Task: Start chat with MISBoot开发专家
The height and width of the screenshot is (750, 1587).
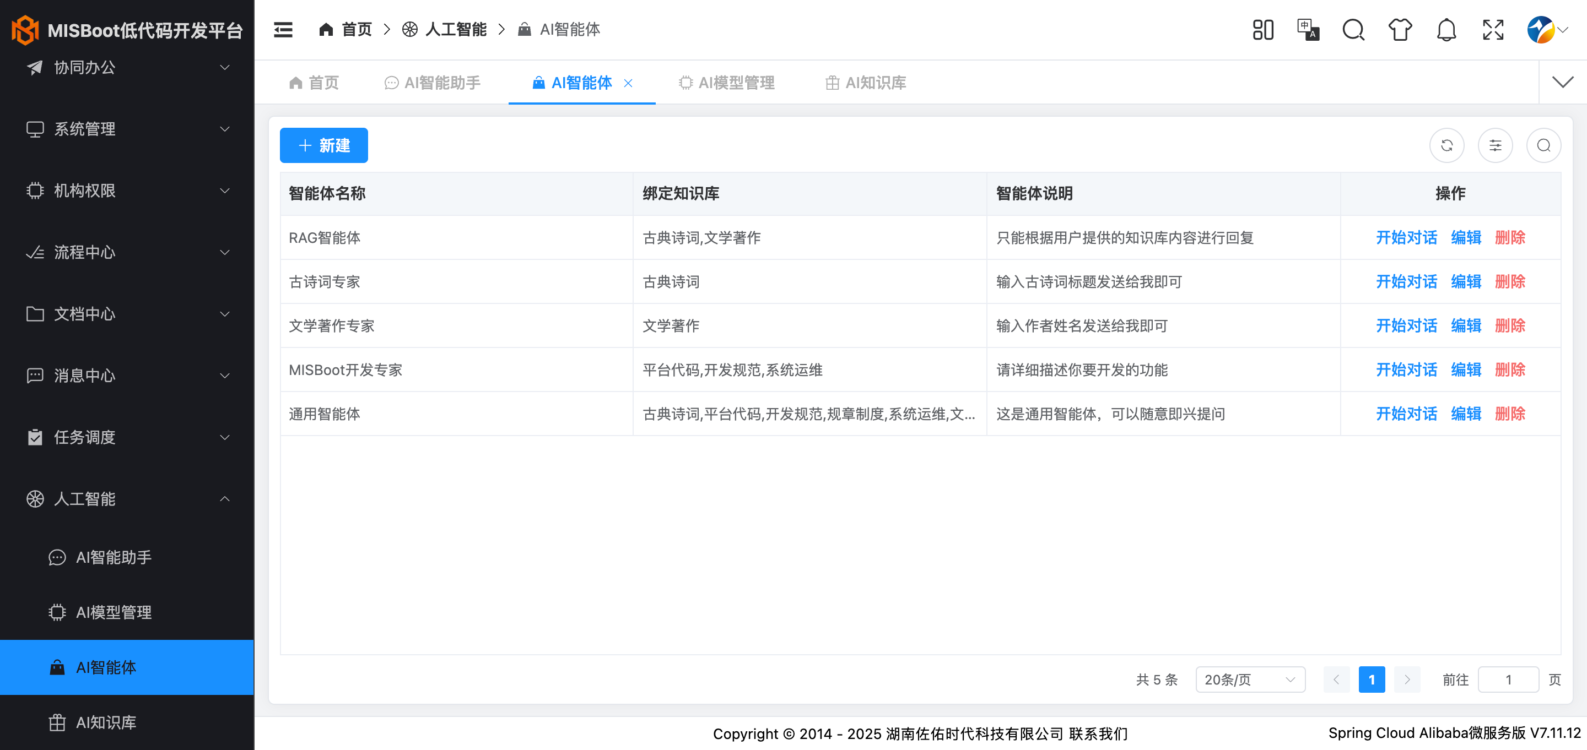Action: (x=1406, y=369)
